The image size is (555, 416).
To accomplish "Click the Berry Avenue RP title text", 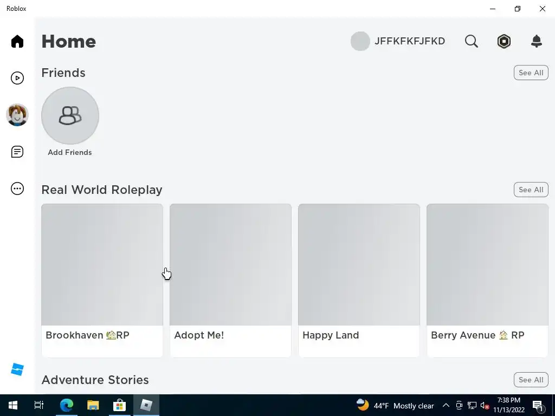I will [x=477, y=335].
